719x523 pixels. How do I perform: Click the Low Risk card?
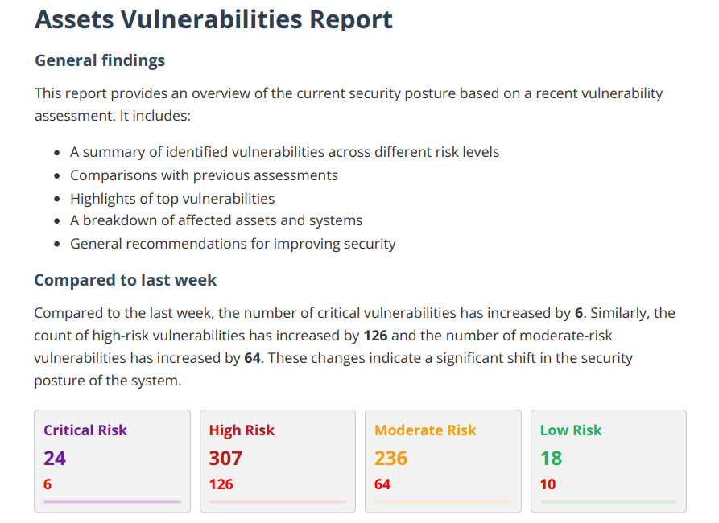[x=609, y=461]
